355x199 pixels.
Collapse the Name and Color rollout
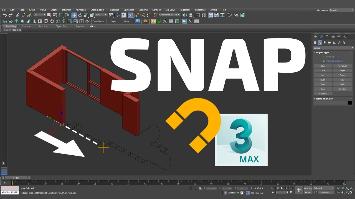click(324, 99)
